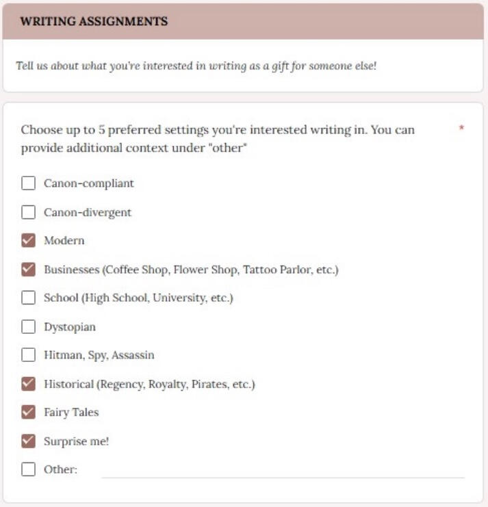Untick the Fairy Tales checkbox

(28, 412)
